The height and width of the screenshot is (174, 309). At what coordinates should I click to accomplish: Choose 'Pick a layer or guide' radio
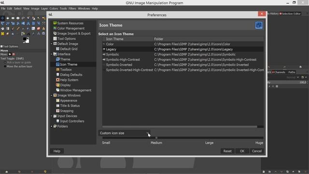5,62
